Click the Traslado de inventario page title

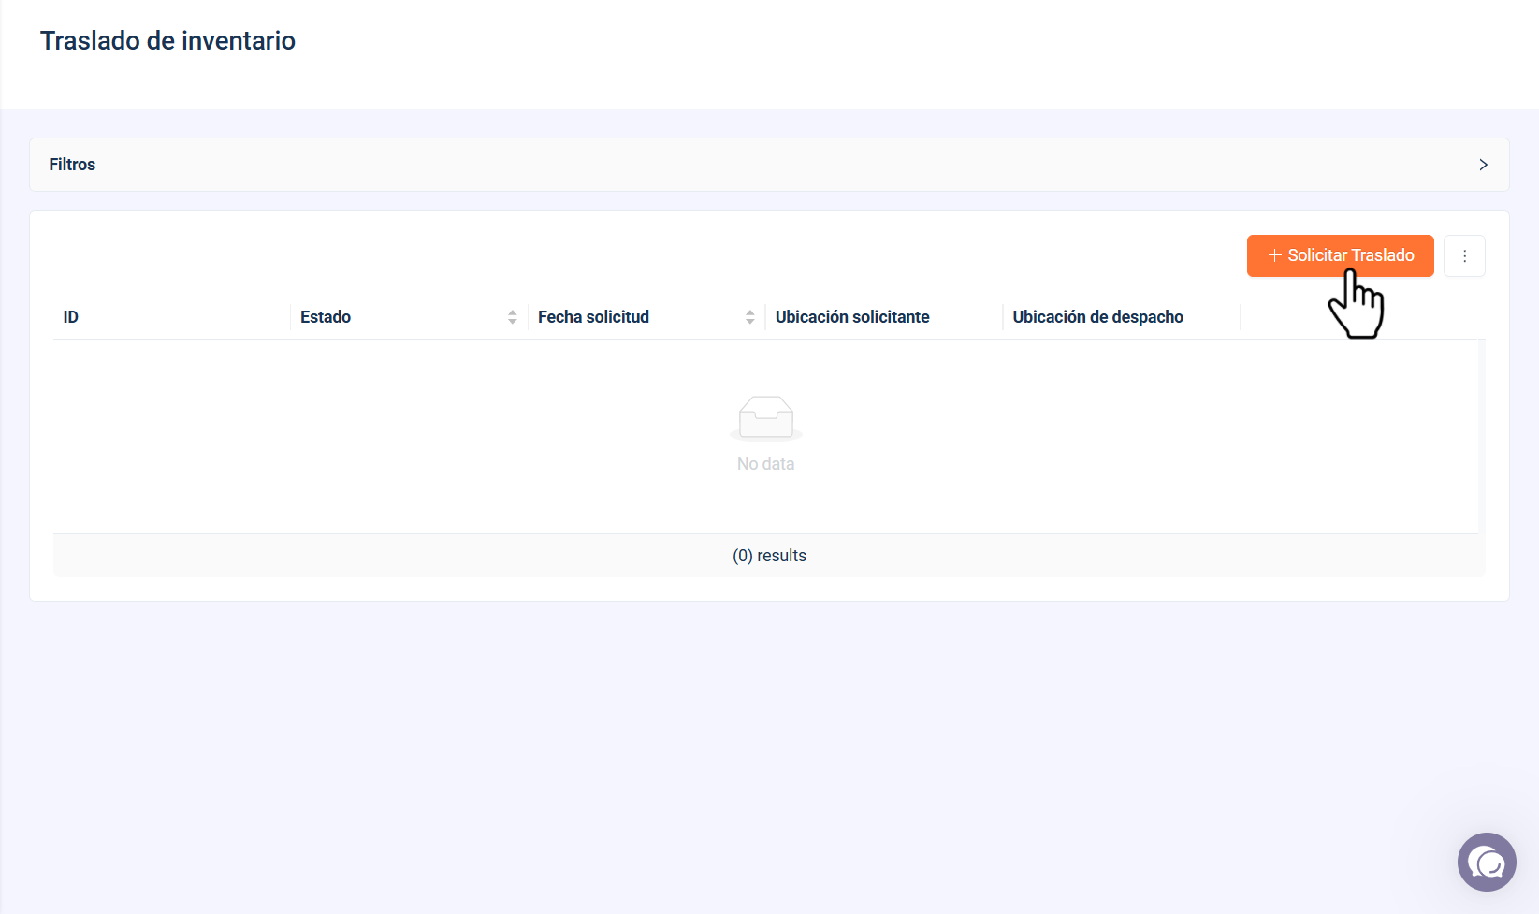(167, 40)
